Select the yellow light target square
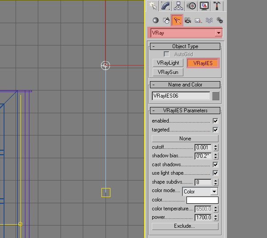The image size is (267, 238). tap(106, 193)
